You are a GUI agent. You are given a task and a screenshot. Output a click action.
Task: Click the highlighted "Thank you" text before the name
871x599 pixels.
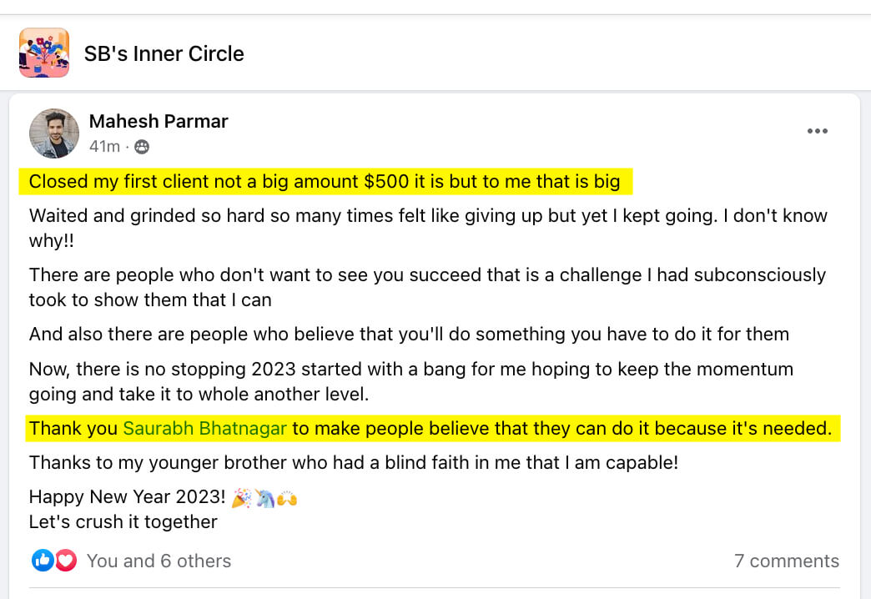click(x=74, y=429)
